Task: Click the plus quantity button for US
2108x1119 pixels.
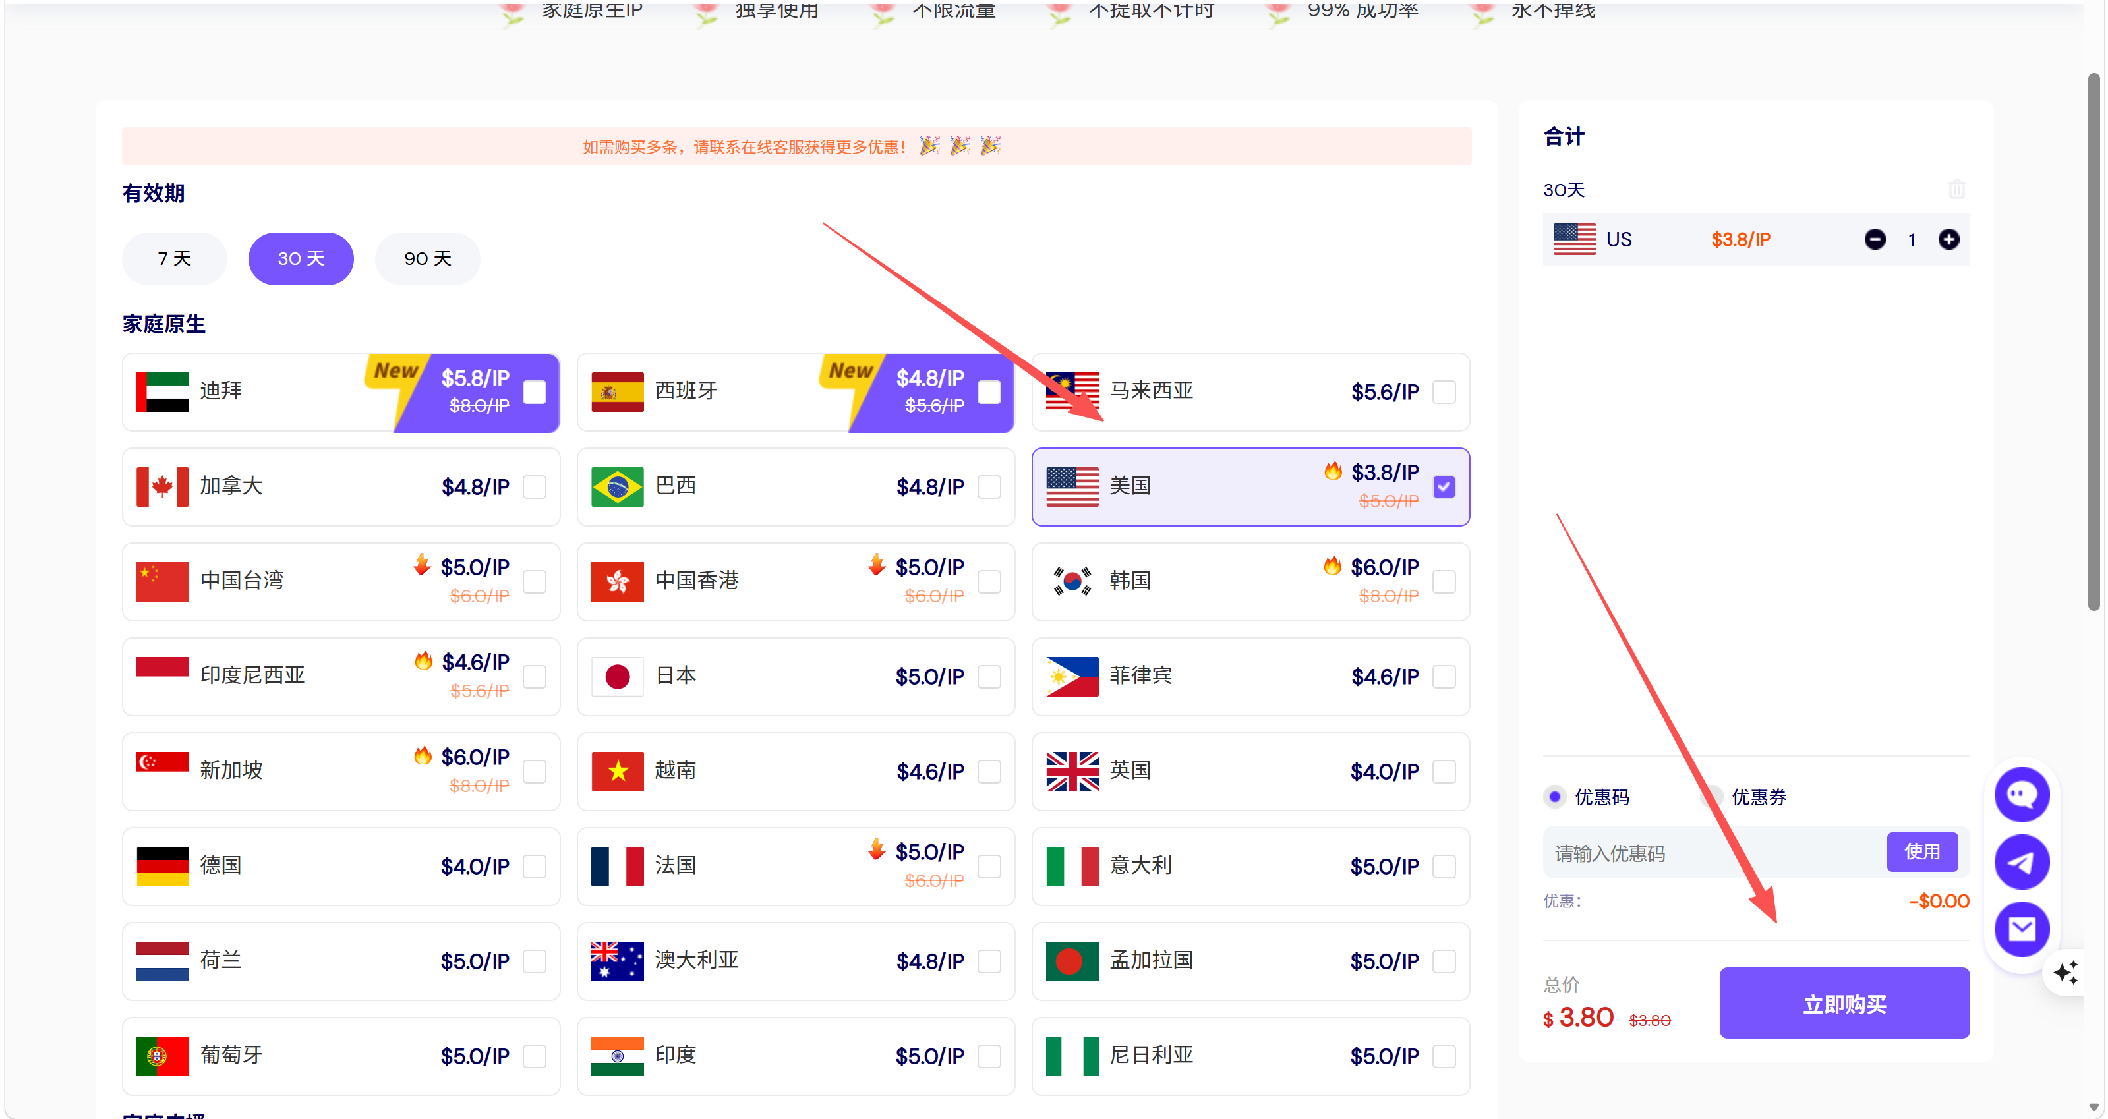Action: (x=1948, y=240)
